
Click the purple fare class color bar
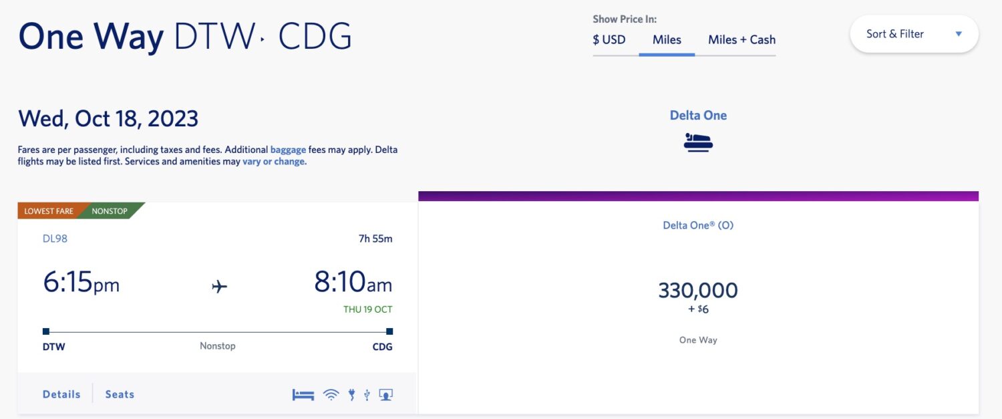698,194
